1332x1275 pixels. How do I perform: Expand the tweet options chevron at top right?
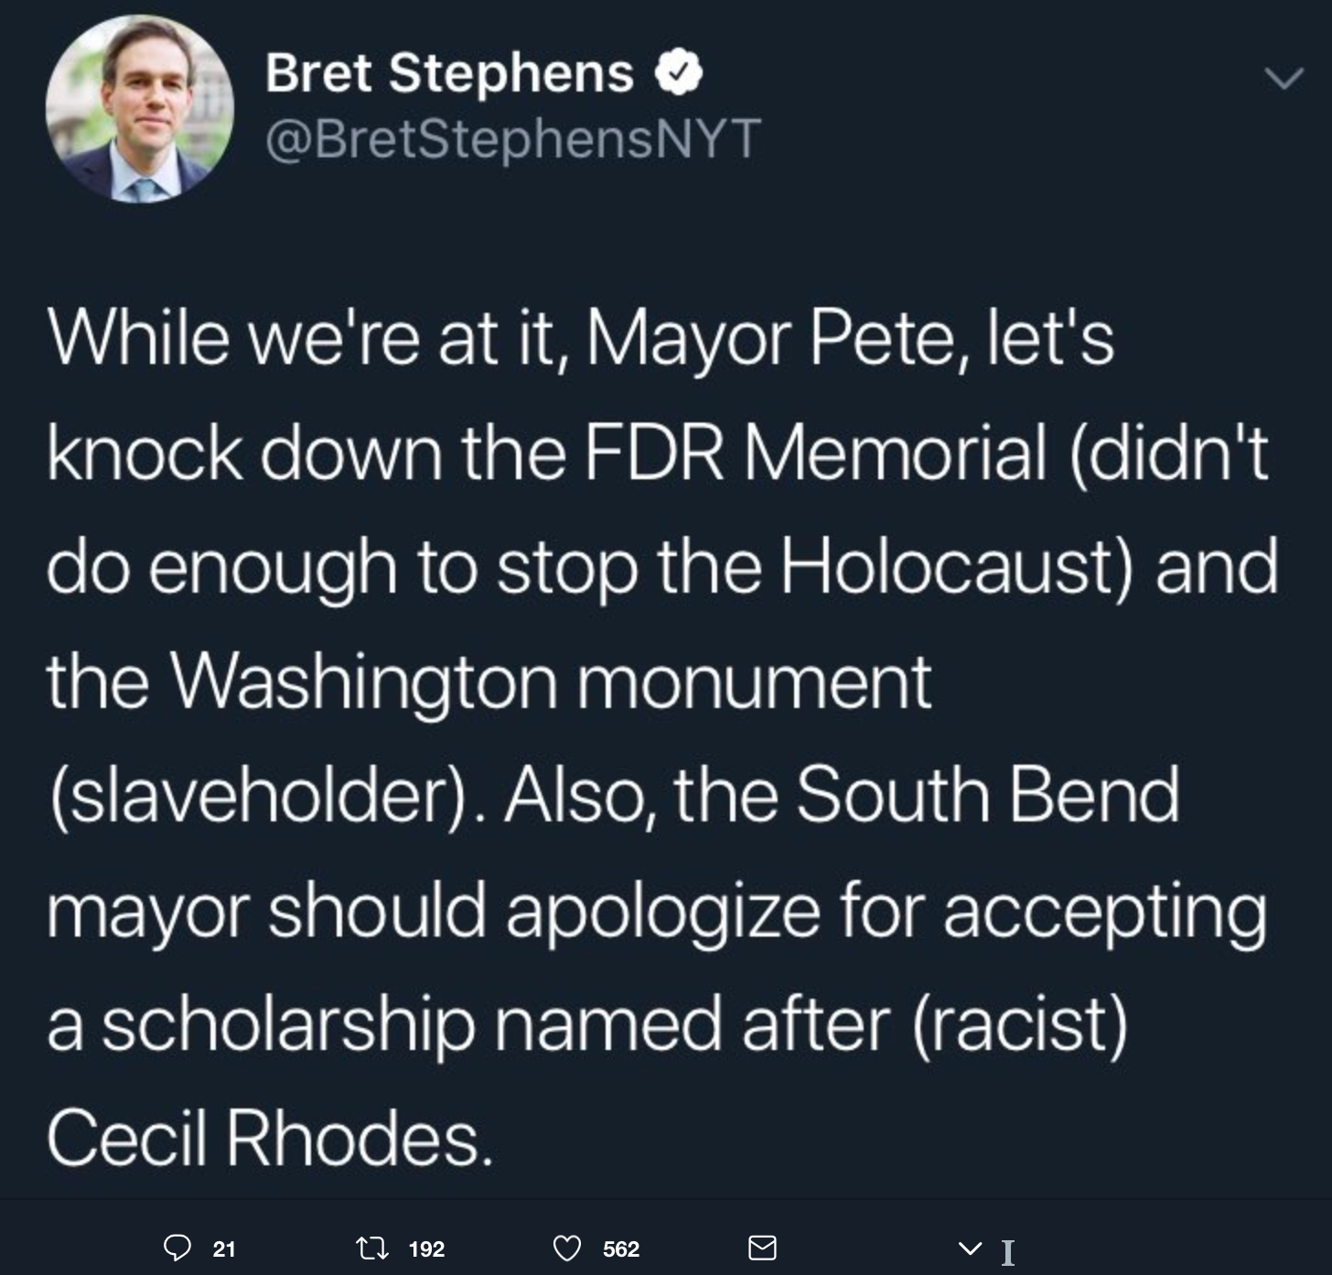coord(1284,80)
